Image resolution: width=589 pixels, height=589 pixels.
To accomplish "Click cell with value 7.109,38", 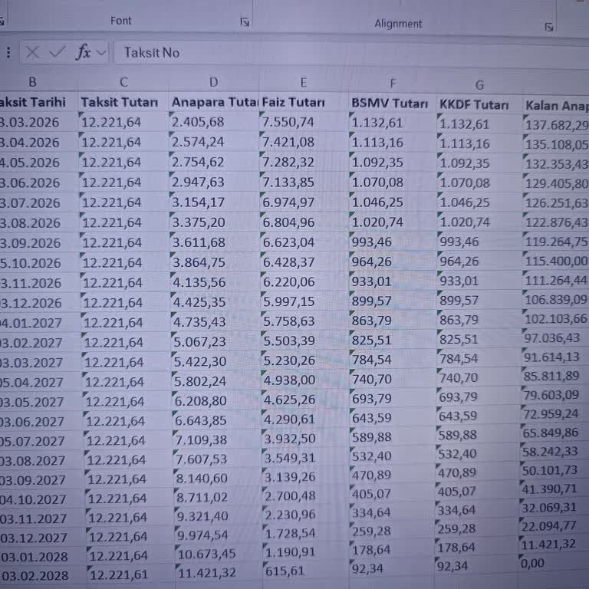I will pos(217,439).
